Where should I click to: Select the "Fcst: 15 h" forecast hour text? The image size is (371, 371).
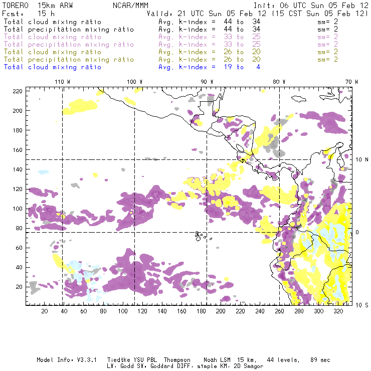coord(29,14)
